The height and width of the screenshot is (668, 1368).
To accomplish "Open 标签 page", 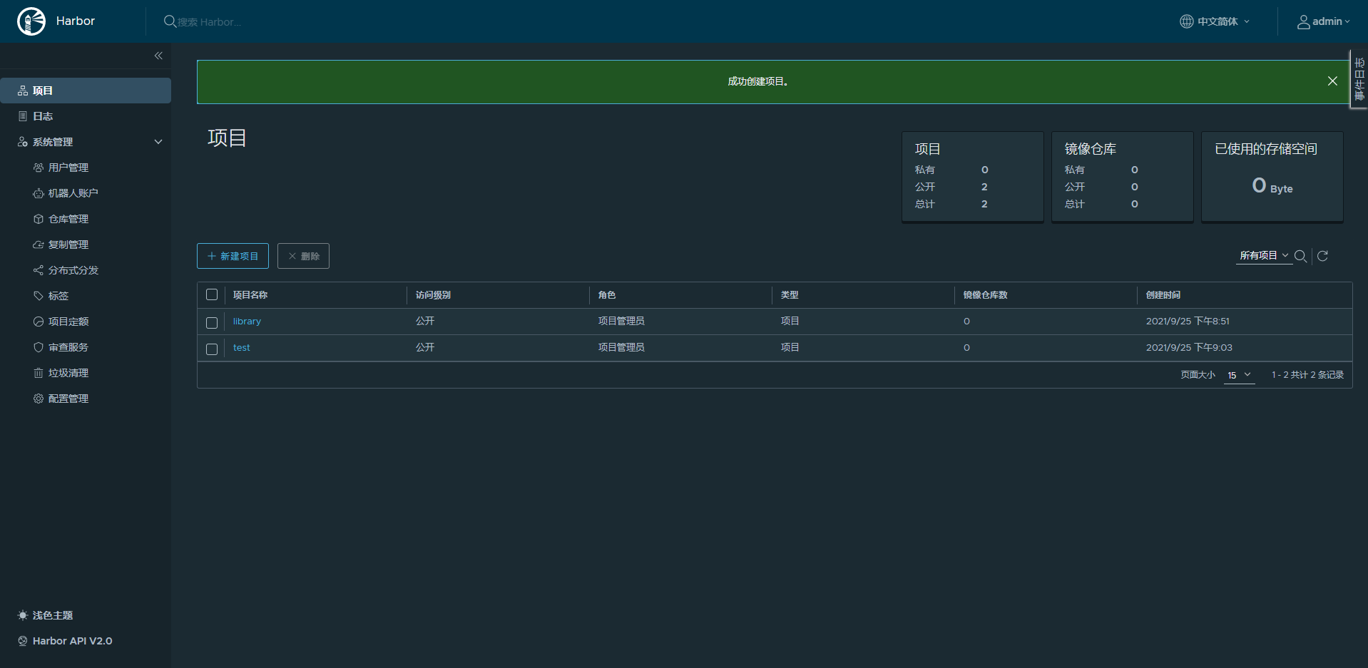I will tap(58, 296).
